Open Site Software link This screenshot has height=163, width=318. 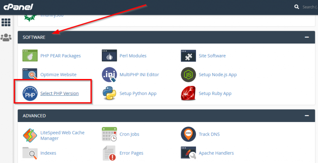[x=212, y=56]
